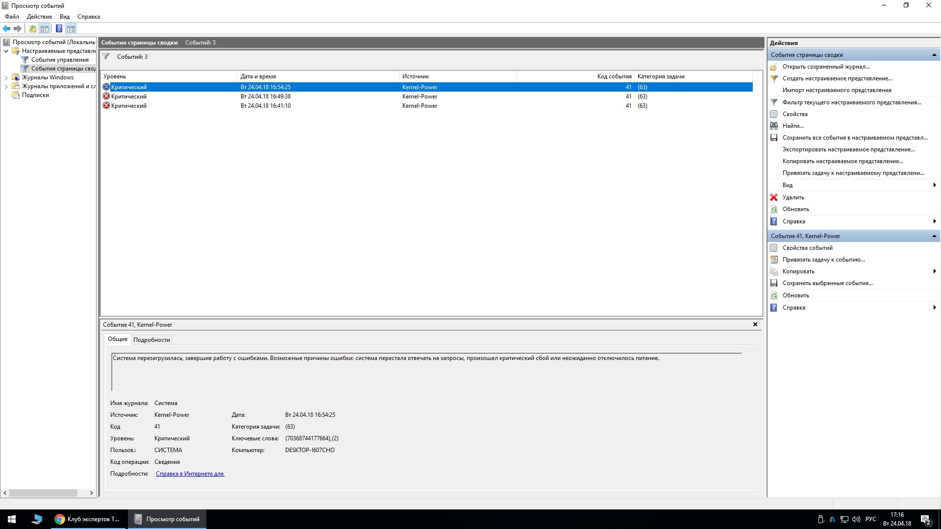Click the binoculars Найти icon
The height and width of the screenshot is (529, 941).
774,126
